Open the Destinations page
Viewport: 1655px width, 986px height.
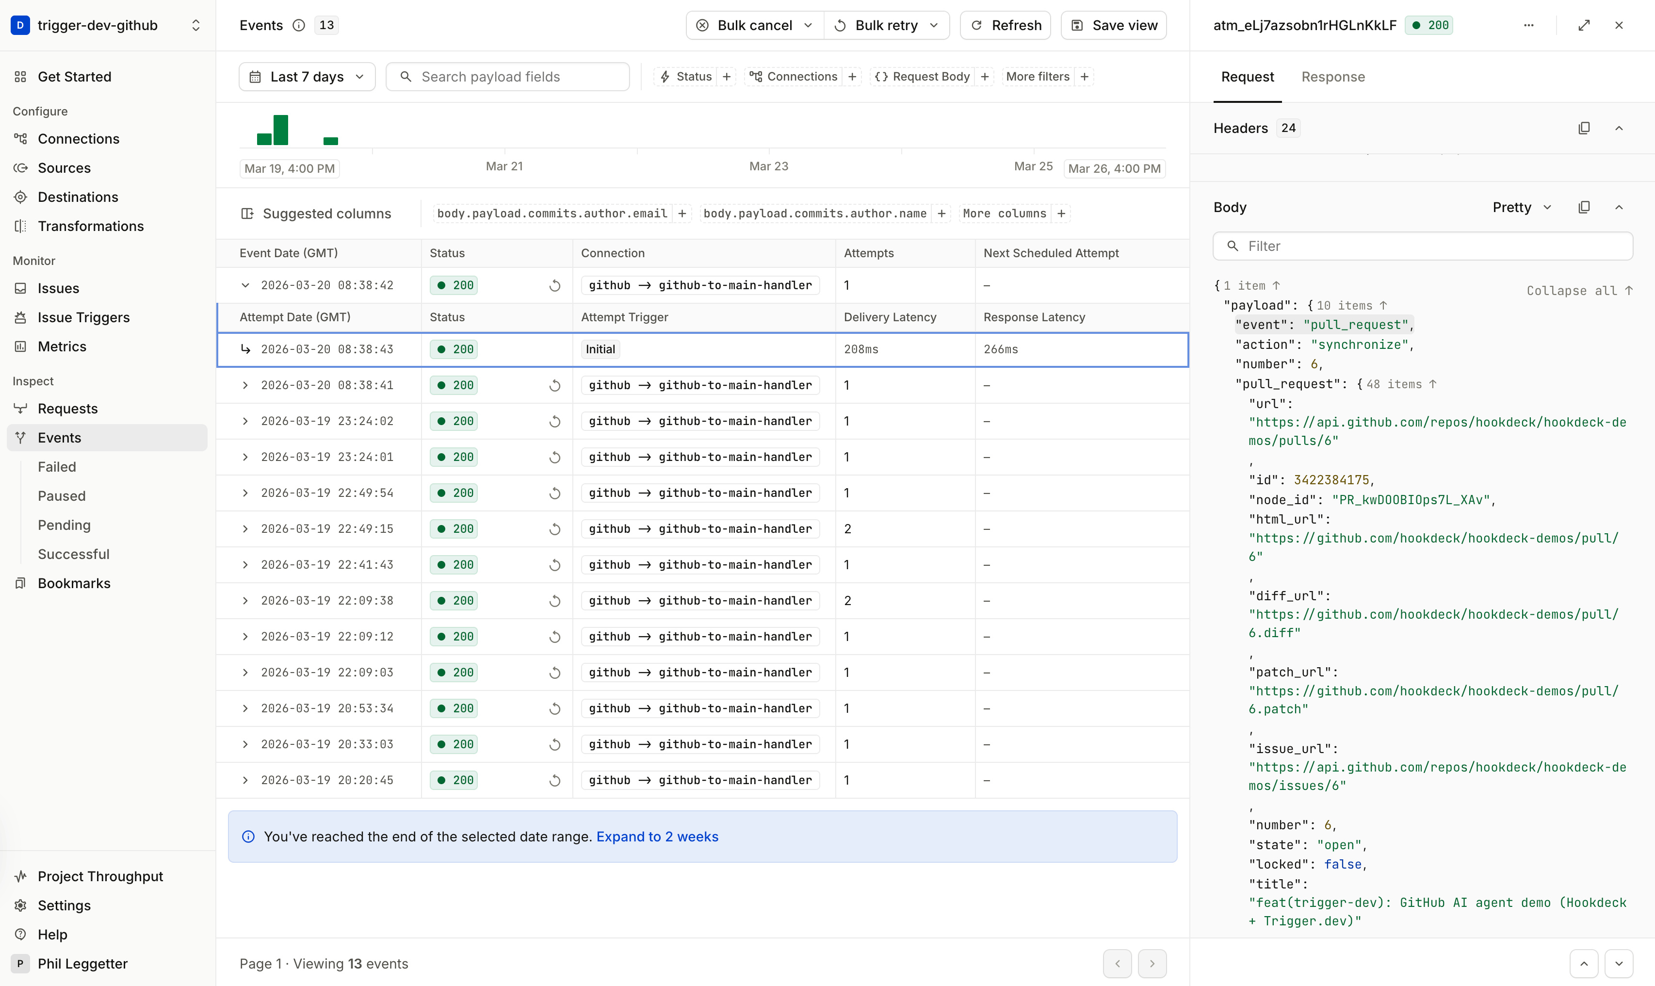click(x=78, y=197)
